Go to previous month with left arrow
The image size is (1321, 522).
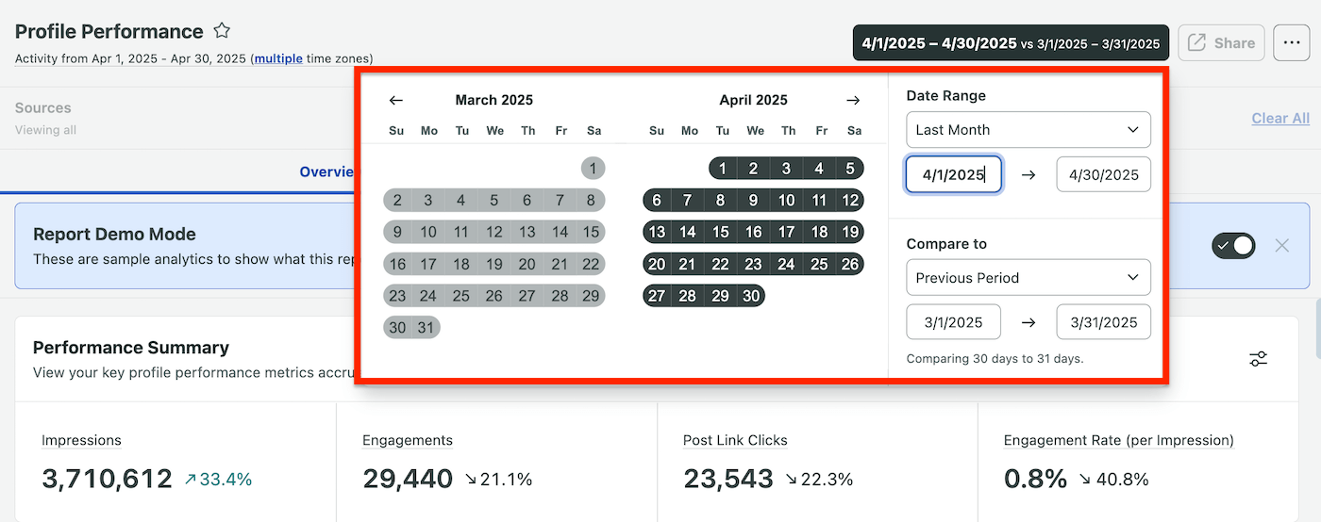396,100
